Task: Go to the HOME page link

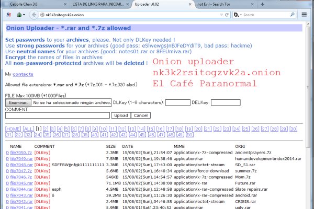Action: click(13, 129)
